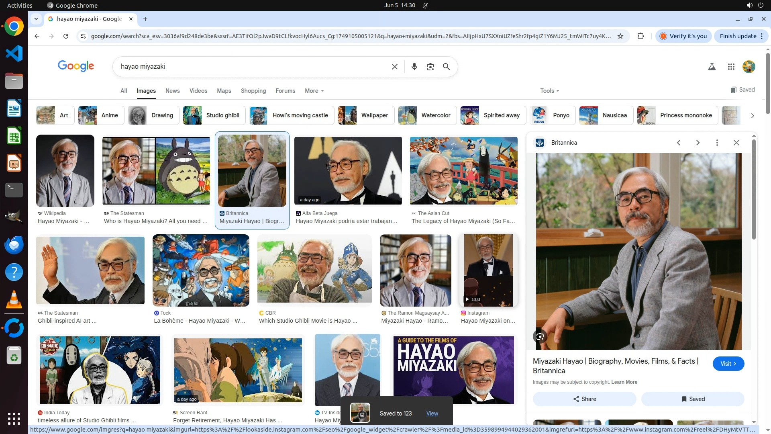The width and height of the screenshot is (771, 434).
Task: Open Search Labs flask icon
Action: click(x=712, y=67)
